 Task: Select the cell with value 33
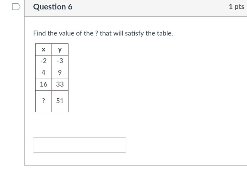click(60, 84)
